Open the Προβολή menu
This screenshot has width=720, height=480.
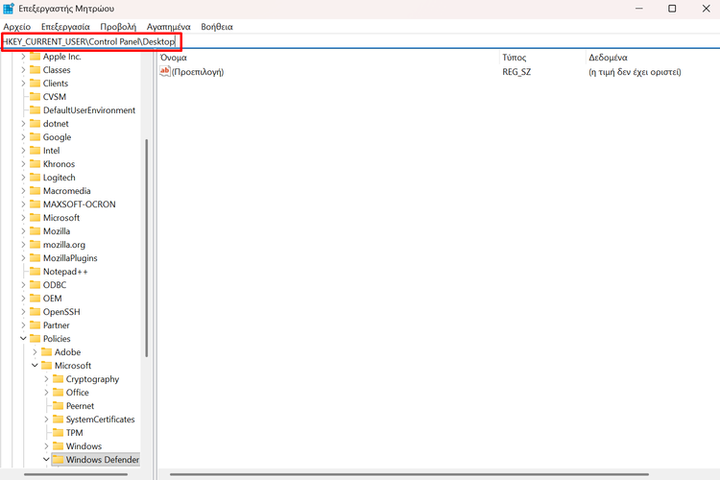(x=118, y=27)
